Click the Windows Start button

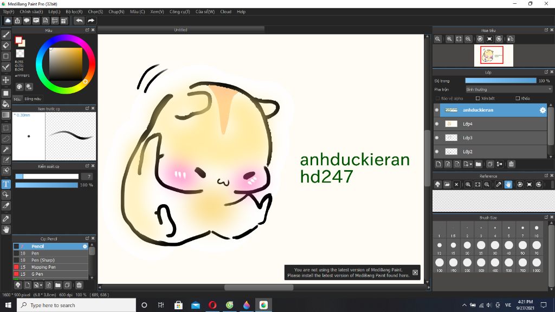pos(8,305)
